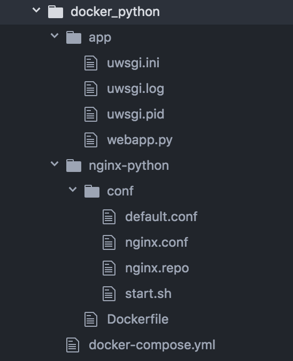
Task: Open the nginx.conf file
Action: click(157, 242)
